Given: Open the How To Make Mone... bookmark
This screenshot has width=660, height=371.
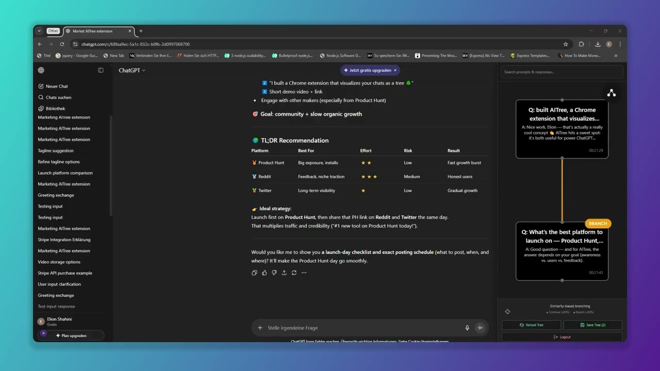Looking at the screenshot, I should coord(580,56).
